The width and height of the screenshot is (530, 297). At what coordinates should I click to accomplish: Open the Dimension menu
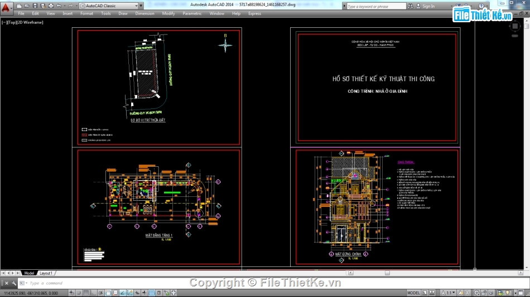pyautogui.click(x=144, y=13)
